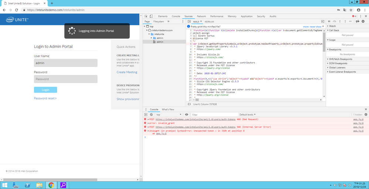Collapse the intelunitedemo.com domain node
This screenshot has height=189, width=369.
tap(147, 30)
